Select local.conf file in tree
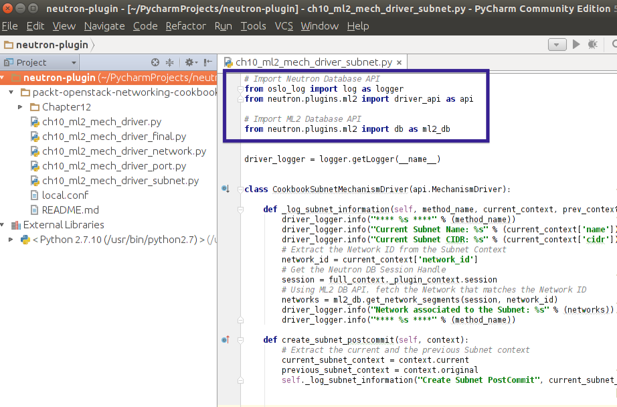 click(x=65, y=195)
